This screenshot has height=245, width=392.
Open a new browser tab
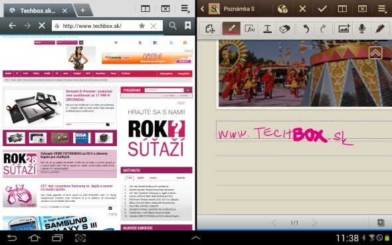83,10
